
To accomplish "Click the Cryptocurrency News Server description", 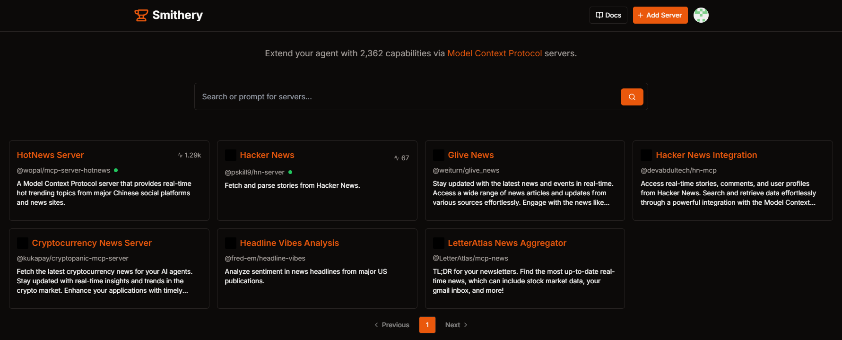I will [104, 281].
